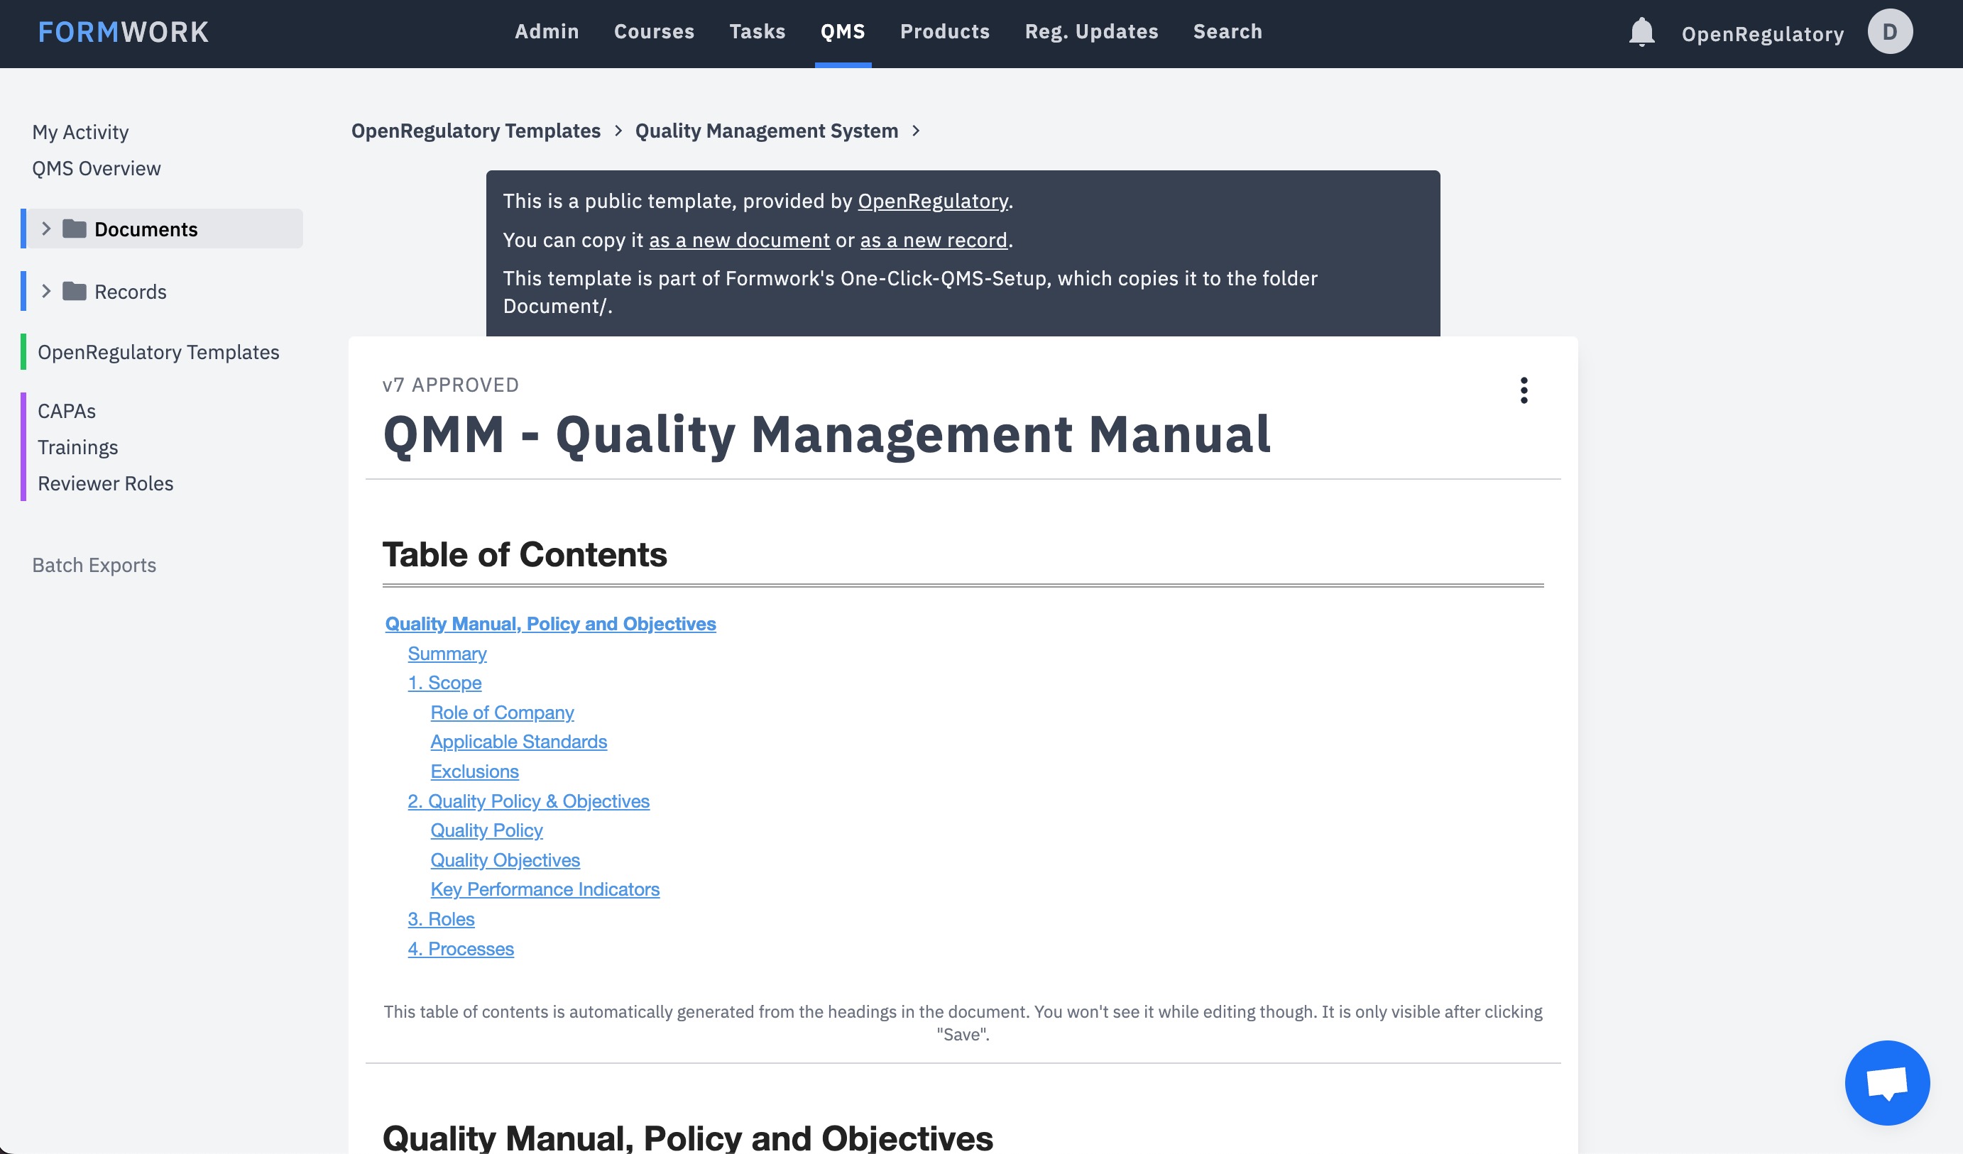Click the OpenRegulatory account name
Viewport: 1963px width, 1154px height.
pyautogui.click(x=1762, y=34)
